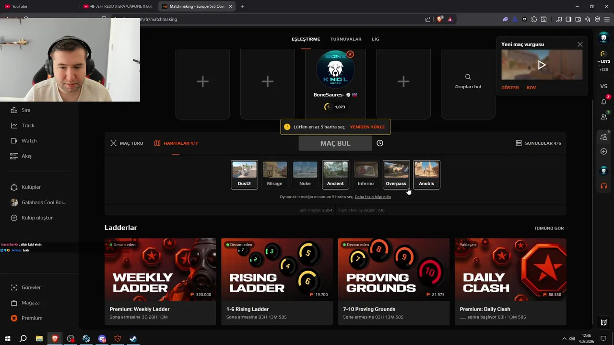
Task: Open the Watch sidebar entry
Action: pyautogui.click(x=23, y=141)
